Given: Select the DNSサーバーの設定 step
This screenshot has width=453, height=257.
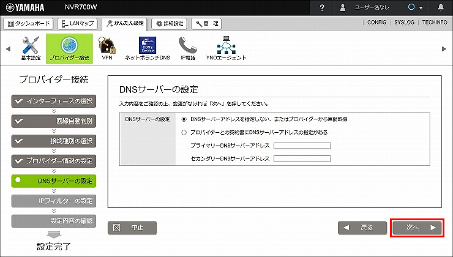Looking at the screenshot, I should point(54,181).
